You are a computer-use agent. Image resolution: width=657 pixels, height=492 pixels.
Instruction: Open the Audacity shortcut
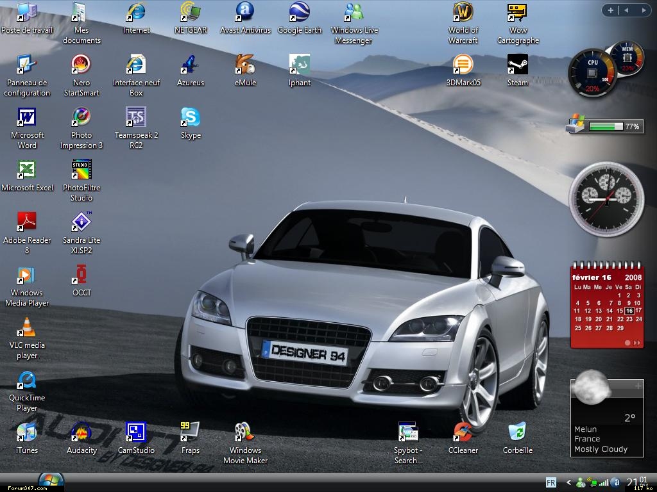click(x=81, y=432)
